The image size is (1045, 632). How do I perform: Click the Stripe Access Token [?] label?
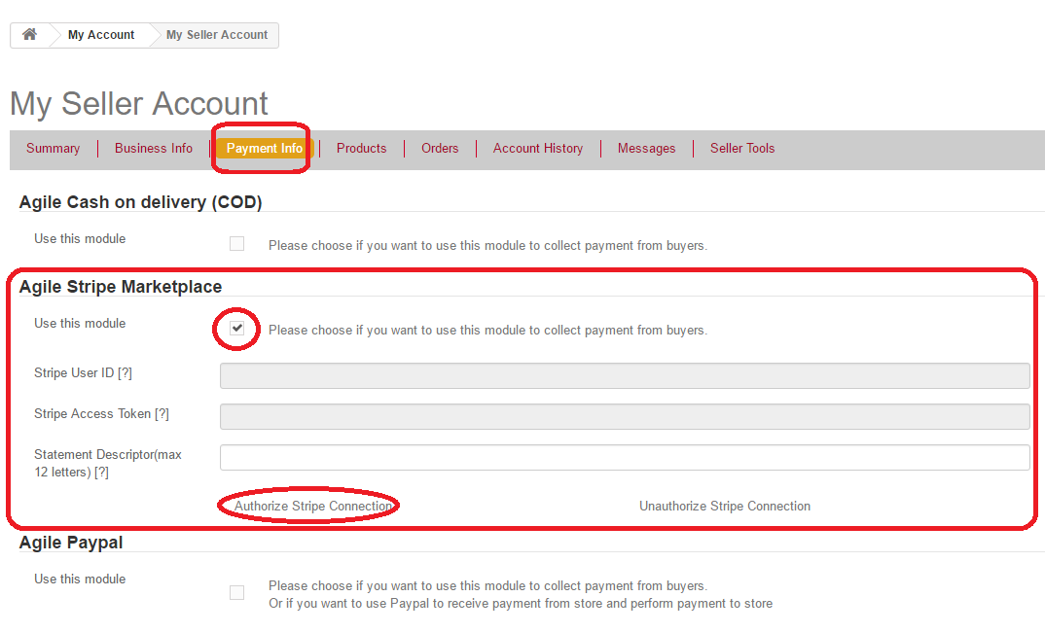click(x=101, y=413)
